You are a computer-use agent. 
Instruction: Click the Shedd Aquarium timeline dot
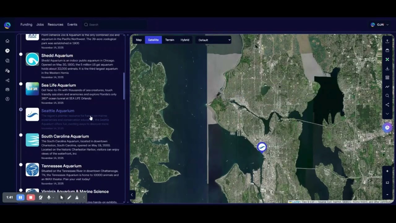pyautogui.click(x=21, y=54)
